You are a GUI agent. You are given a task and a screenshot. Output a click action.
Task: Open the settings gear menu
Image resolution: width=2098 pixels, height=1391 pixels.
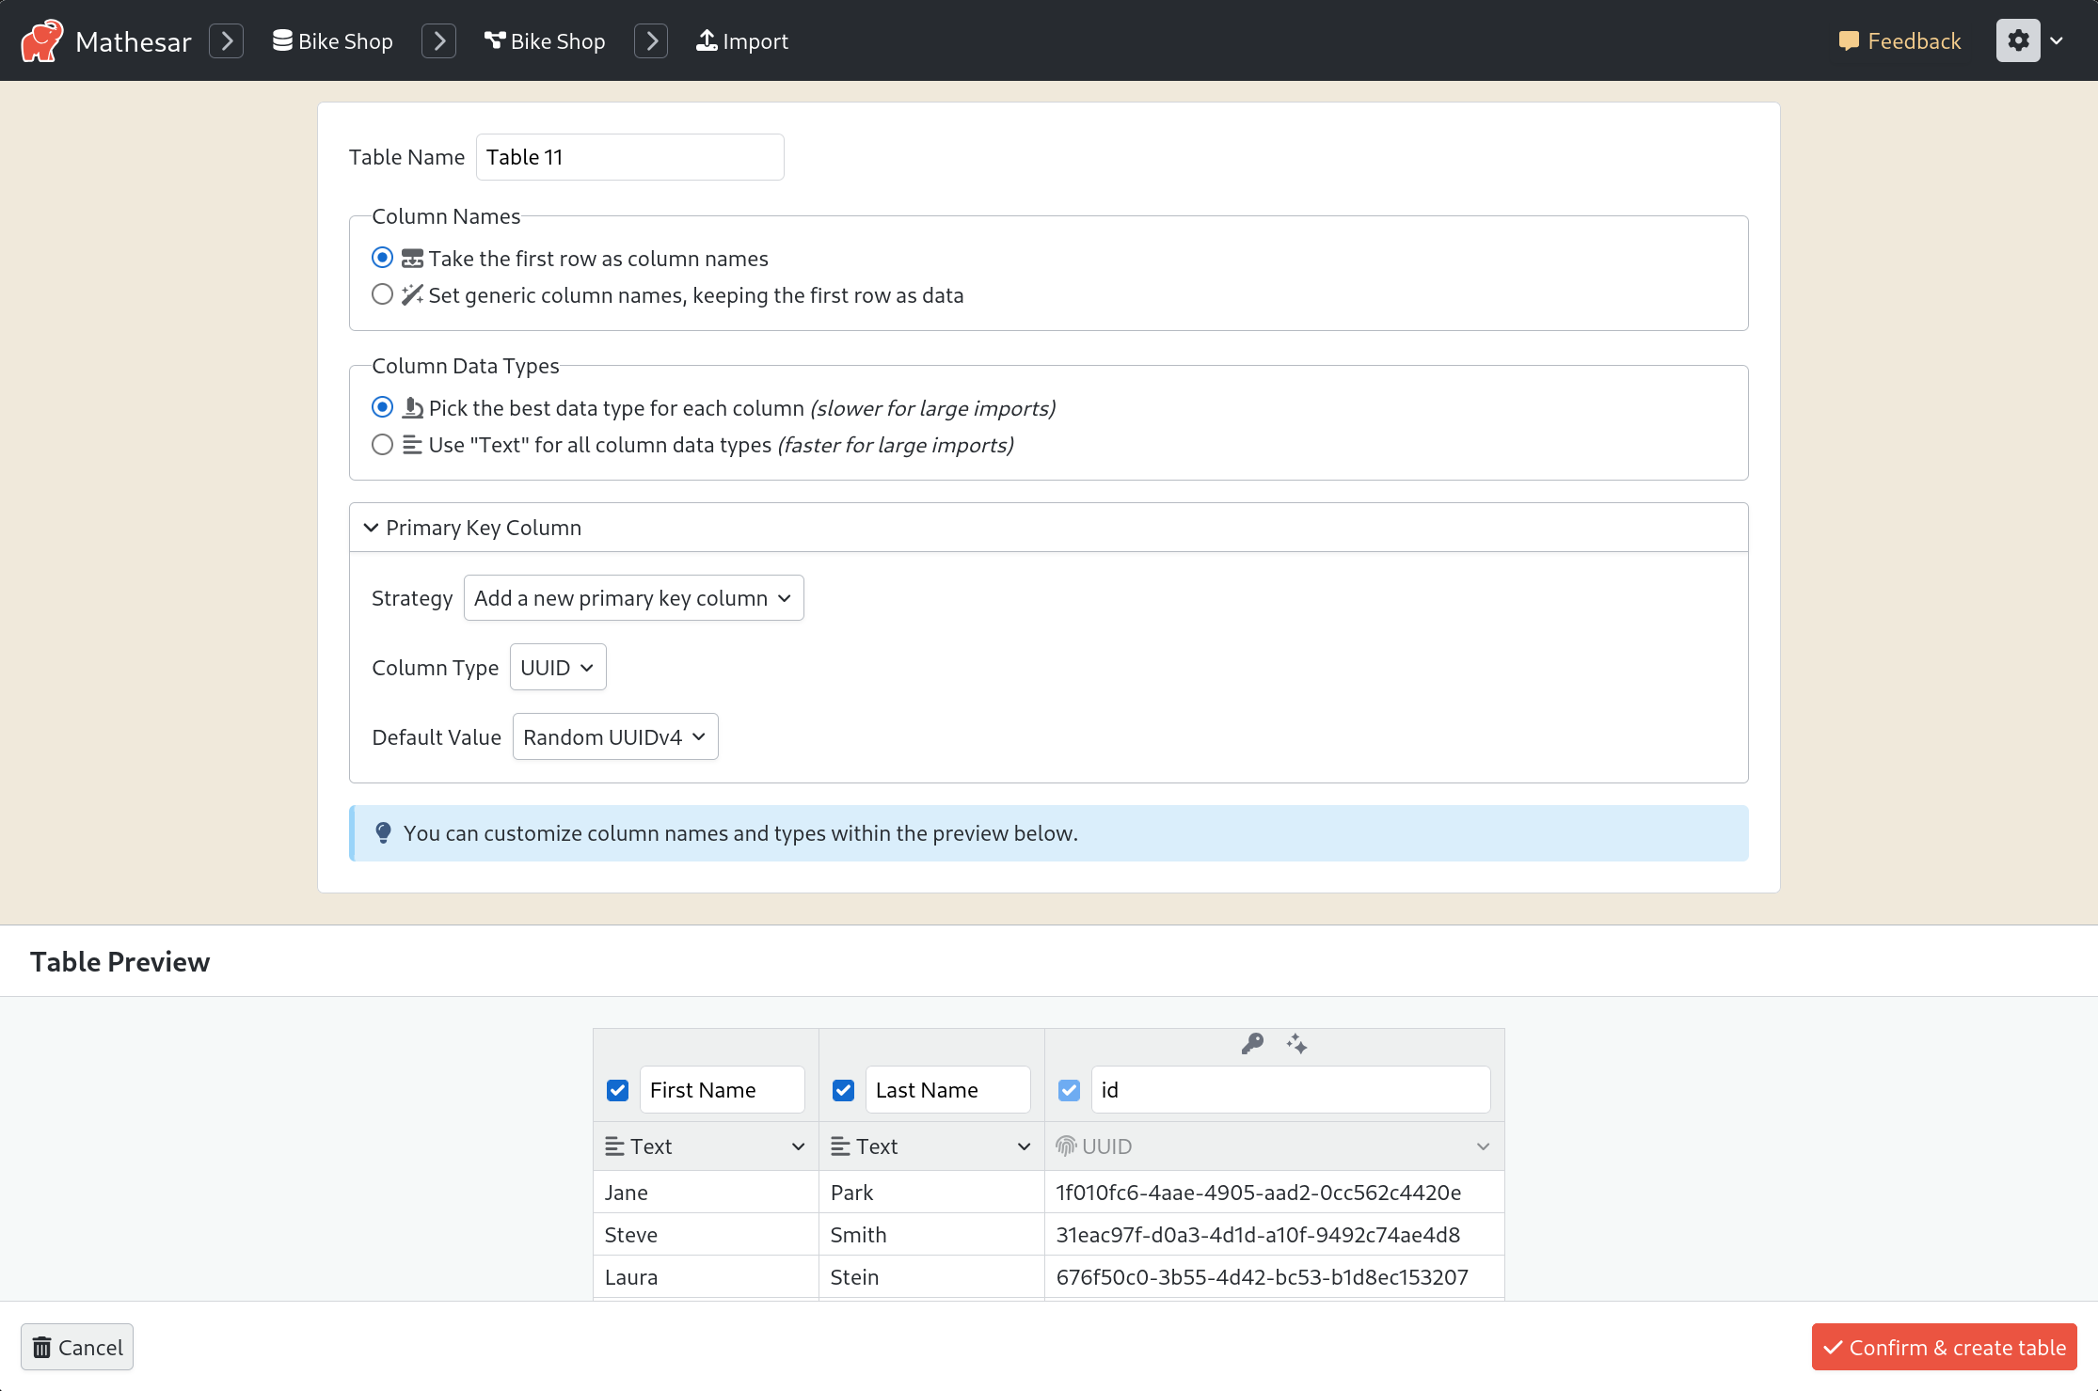pos(2017,40)
